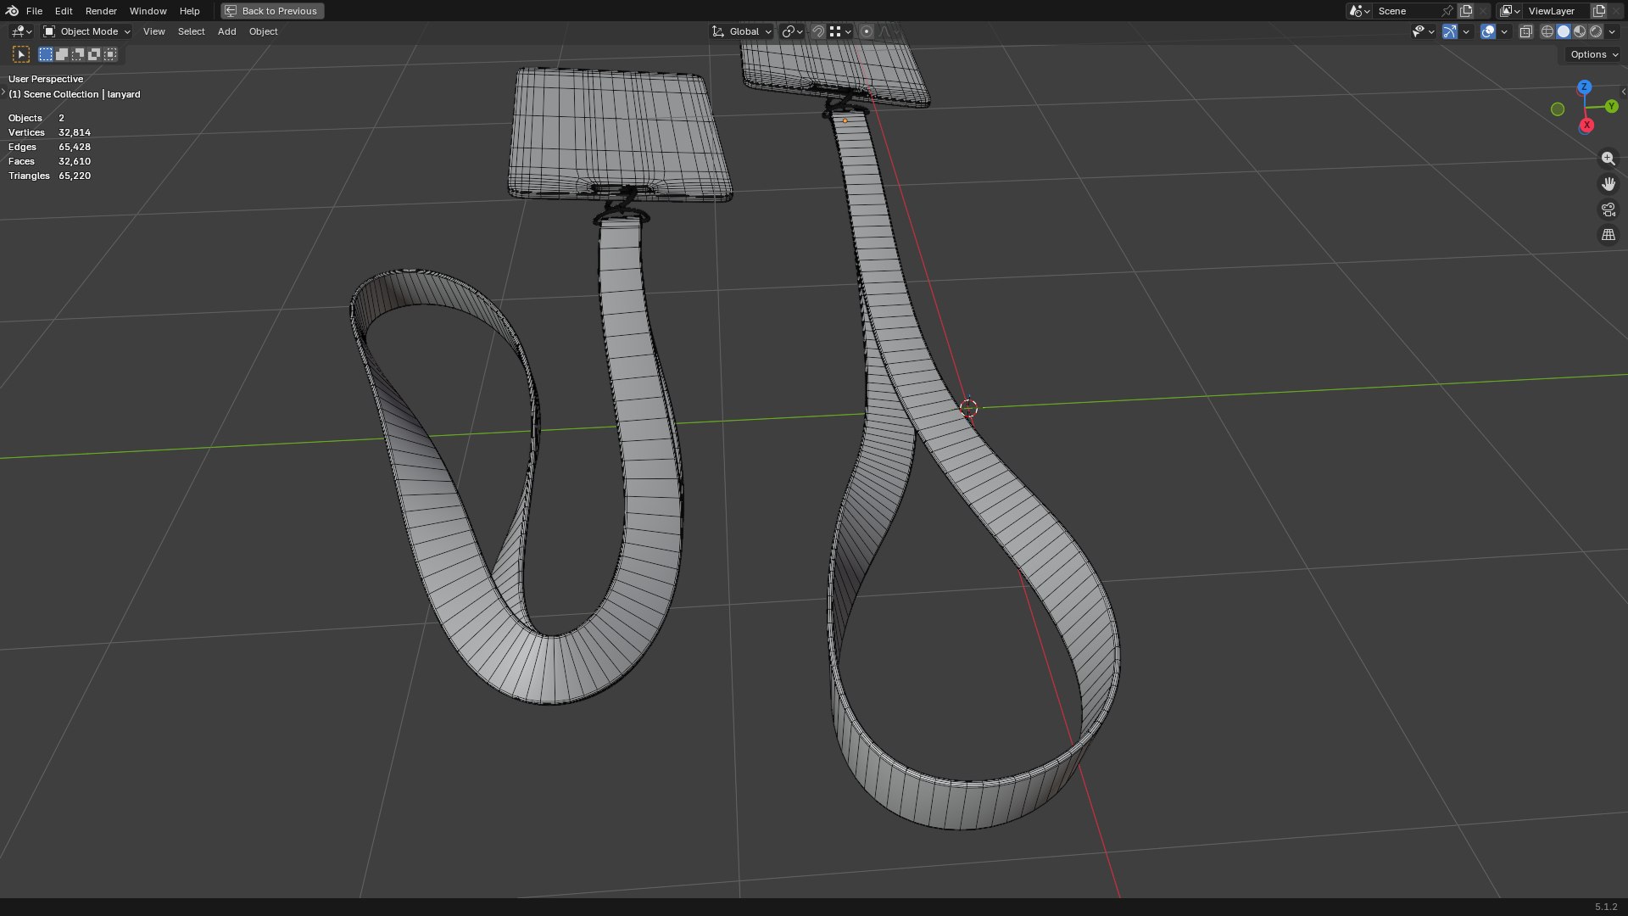
Task: Switch to material preview shading
Action: pos(1580,31)
